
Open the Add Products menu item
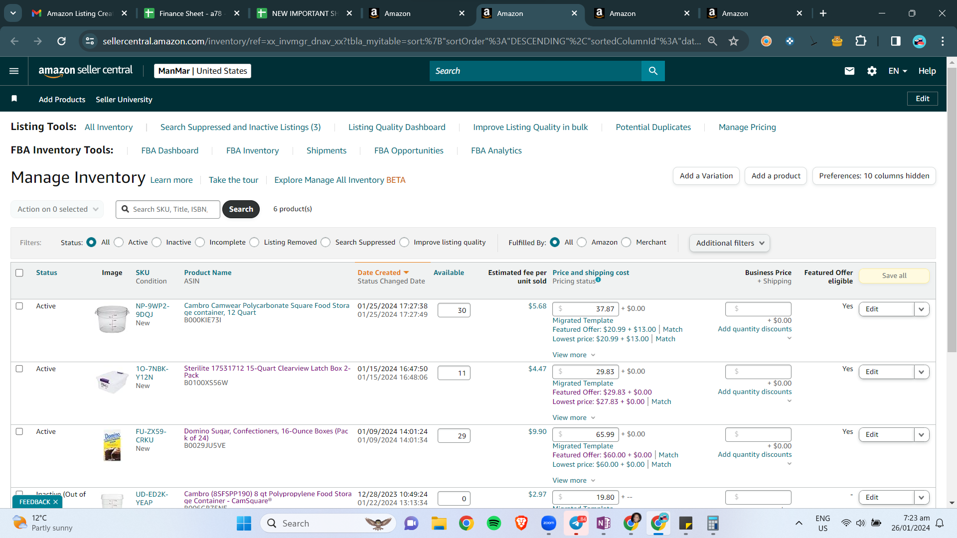(x=62, y=100)
